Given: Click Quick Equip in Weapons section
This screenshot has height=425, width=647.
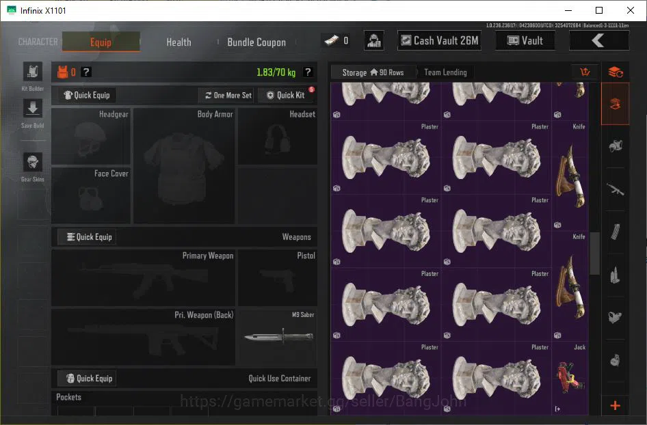Looking at the screenshot, I should 87,237.
